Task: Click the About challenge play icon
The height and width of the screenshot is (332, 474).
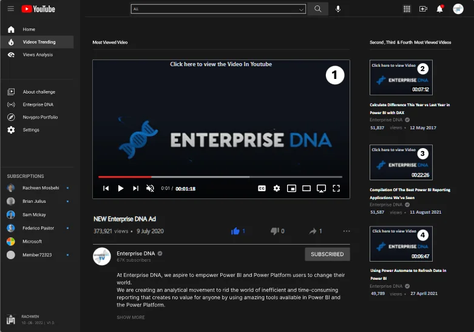Action: [11, 92]
